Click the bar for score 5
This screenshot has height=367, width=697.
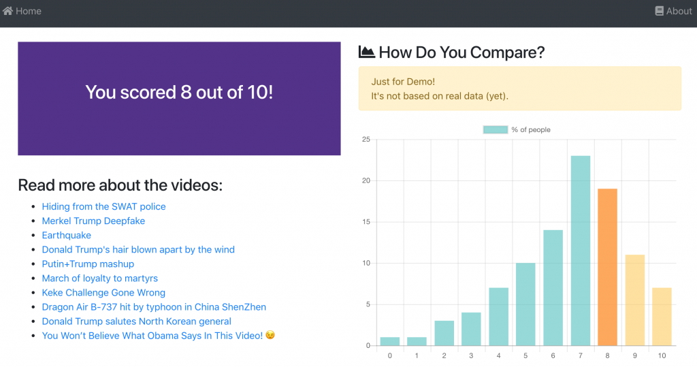click(x=525, y=304)
